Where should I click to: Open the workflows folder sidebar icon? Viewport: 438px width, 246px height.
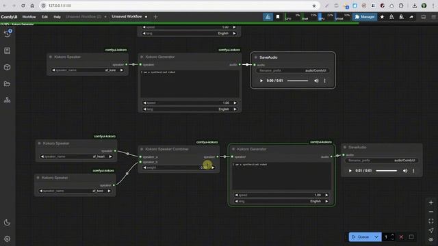tap(8, 83)
